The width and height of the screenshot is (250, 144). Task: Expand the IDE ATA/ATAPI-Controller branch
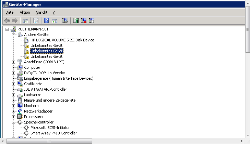[x=14, y=90]
